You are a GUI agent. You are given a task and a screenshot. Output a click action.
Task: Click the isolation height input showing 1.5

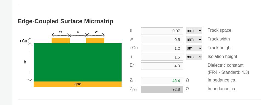click(162, 57)
